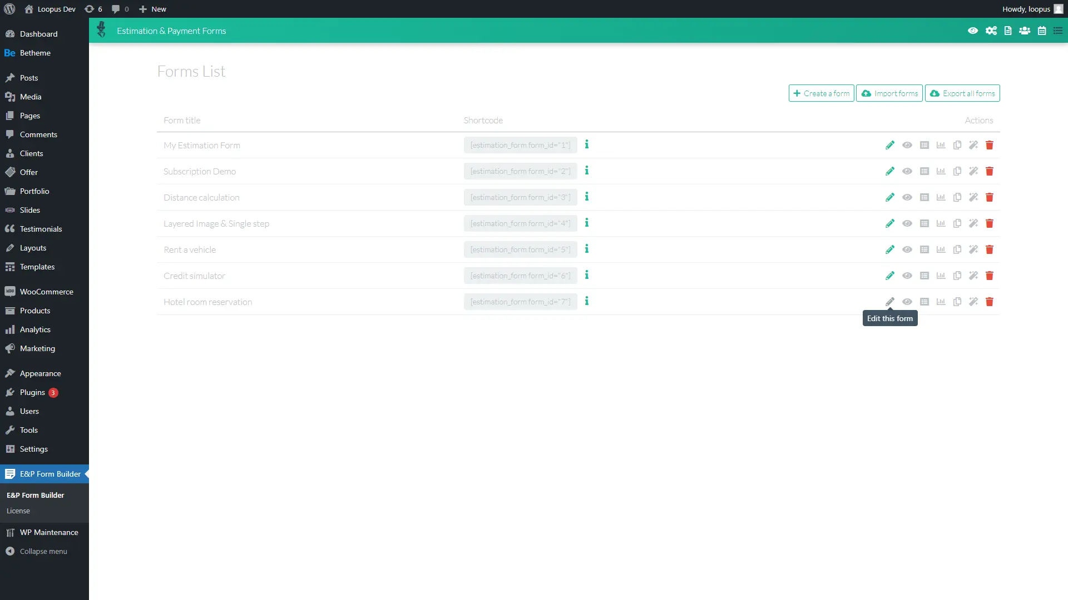The width and height of the screenshot is (1068, 600).
Task: Select the Rent a vehicle shortcode field
Action: pyautogui.click(x=520, y=249)
